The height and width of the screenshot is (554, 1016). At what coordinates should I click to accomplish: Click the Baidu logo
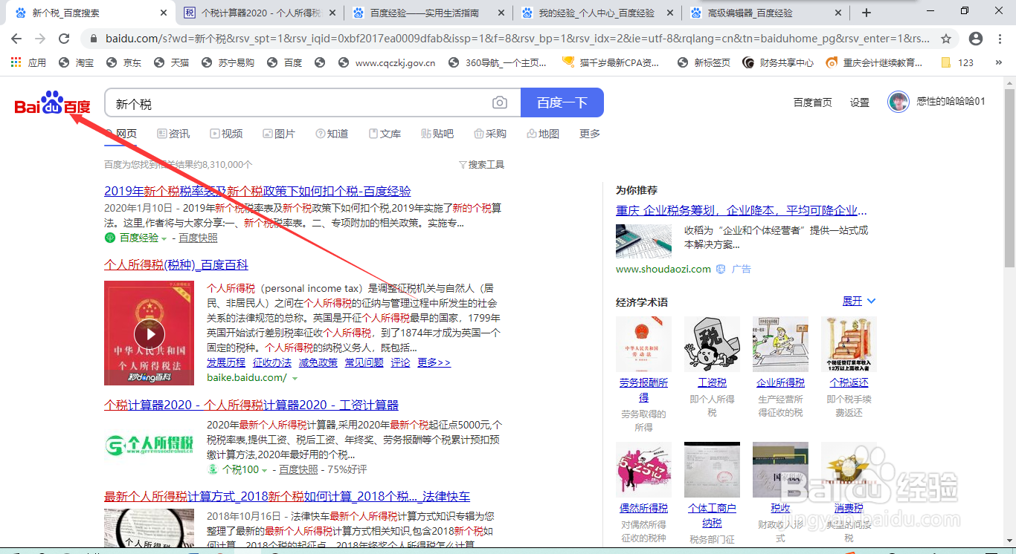(x=52, y=104)
